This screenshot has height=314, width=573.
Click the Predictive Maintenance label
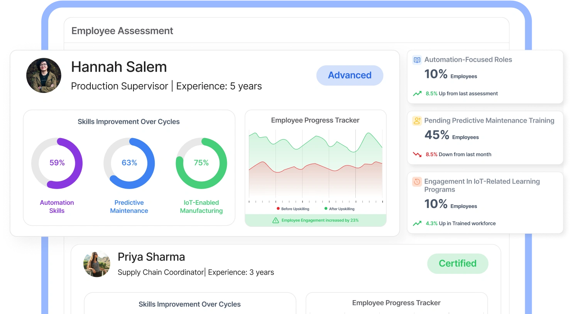(x=129, y=207)
